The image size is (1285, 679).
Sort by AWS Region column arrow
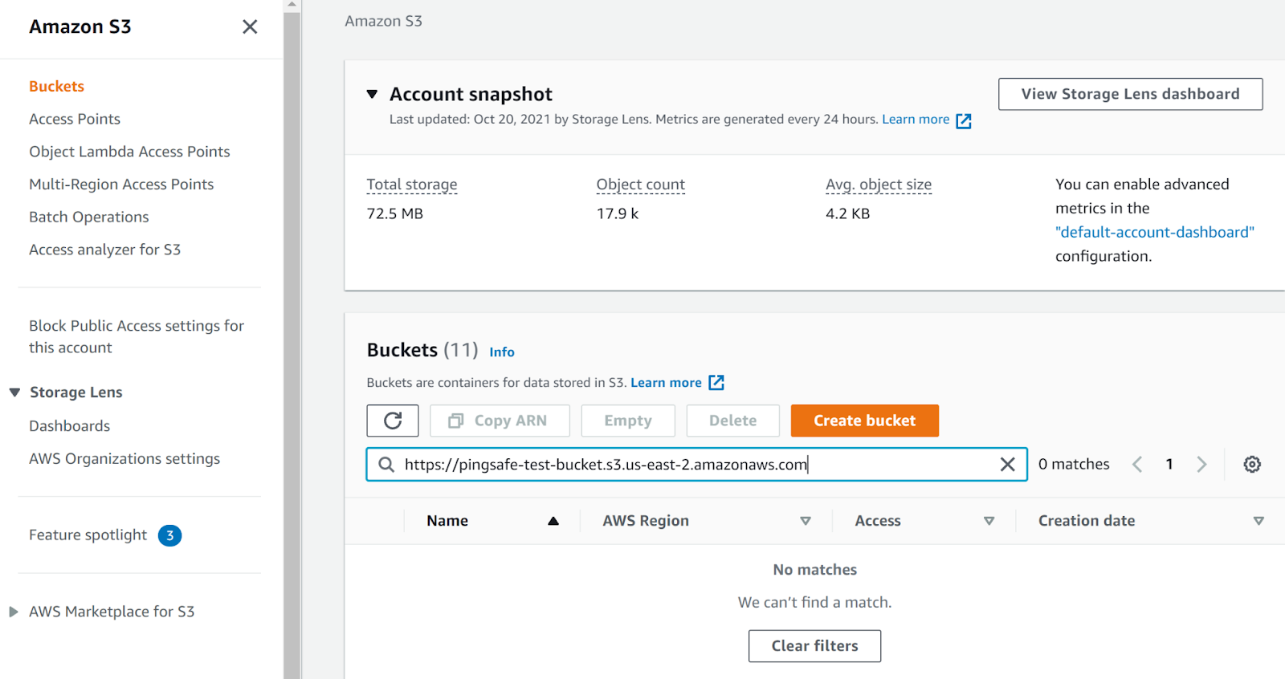[x=805, y=521]
